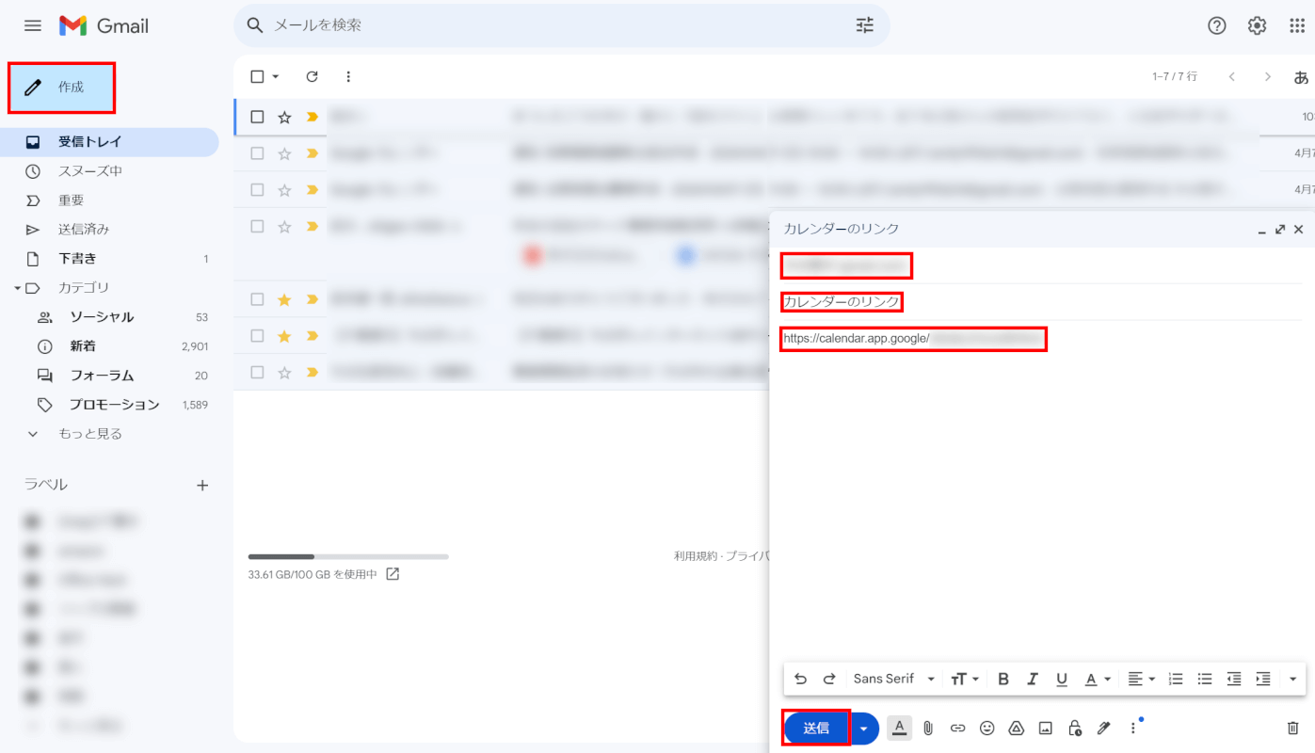Redo the last edit in compose

pos(829,679)
